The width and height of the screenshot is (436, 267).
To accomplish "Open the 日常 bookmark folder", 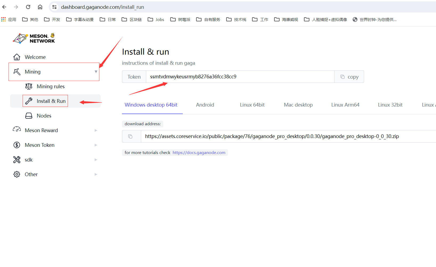I will (x=108, y=19).
